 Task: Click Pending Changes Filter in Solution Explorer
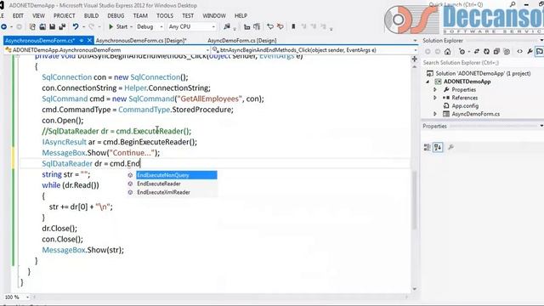[x=462, y=52]
